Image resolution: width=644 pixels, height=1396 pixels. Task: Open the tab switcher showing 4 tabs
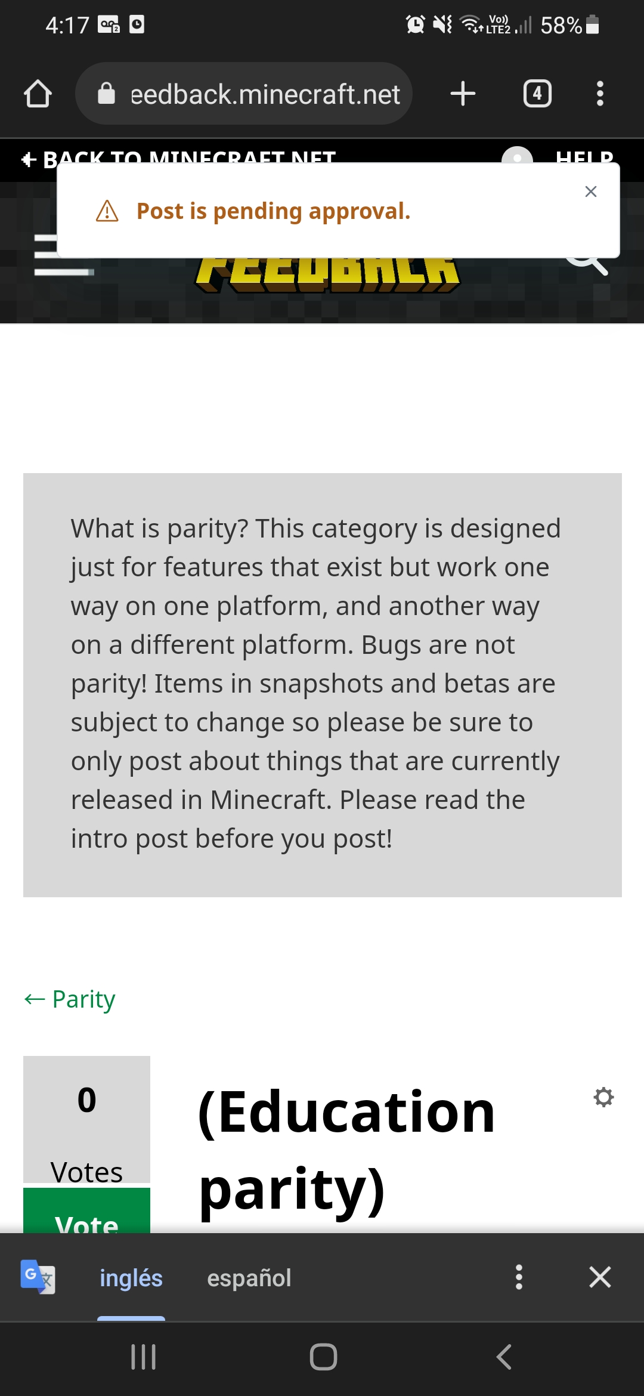(x=537, y=94)
